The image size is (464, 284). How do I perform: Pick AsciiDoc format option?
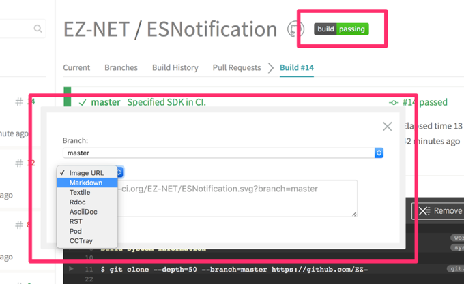point(87,212)
